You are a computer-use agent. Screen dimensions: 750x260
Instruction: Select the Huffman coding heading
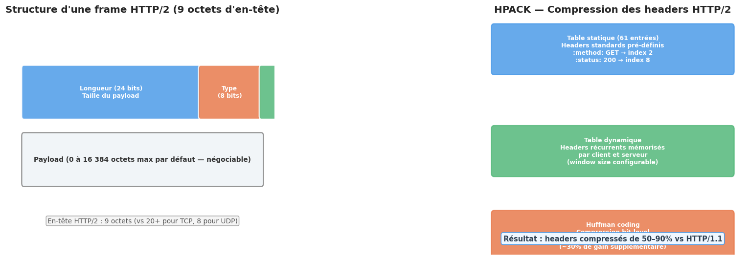(x=613, y=225)
